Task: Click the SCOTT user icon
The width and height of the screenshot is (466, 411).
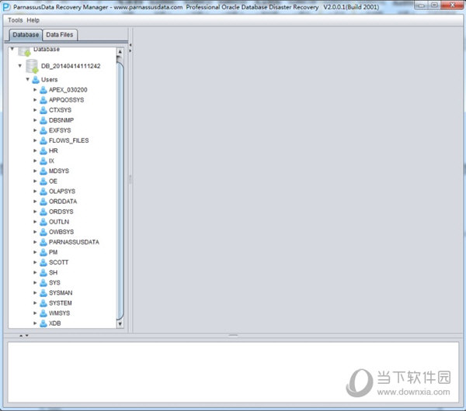Action: click(43, 262)
